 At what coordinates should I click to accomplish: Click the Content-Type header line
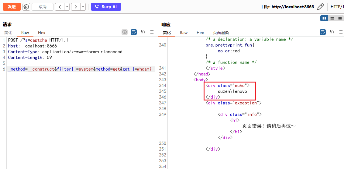(65, 52)
